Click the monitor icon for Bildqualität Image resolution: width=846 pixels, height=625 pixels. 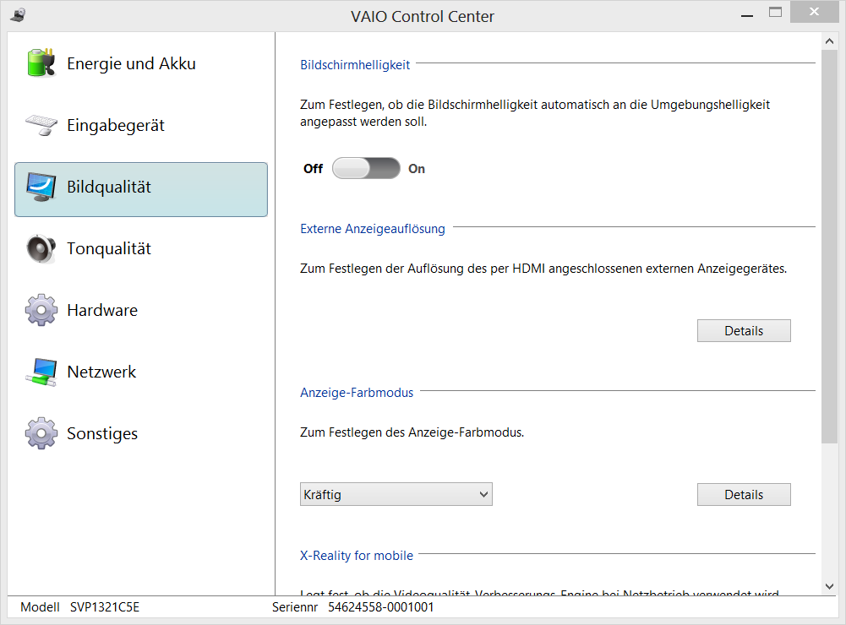click(41, 187)
